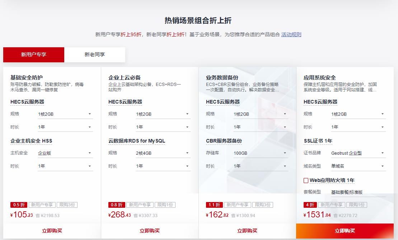398x240 pixels.
Task: Open 规格 1核2GB dropdown in 应用系统安全
Action: click(x=359, y=114)
